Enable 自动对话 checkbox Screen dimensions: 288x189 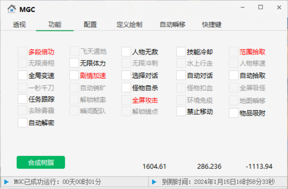[181, 75]
